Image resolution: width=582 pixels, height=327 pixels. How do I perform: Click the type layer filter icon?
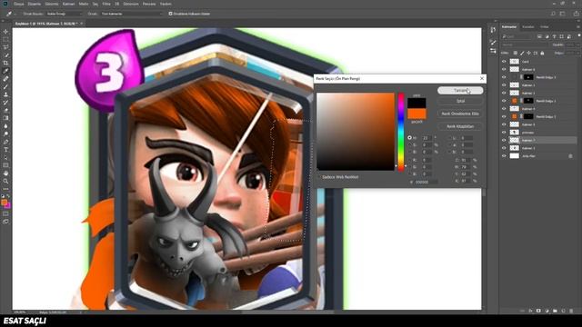pyautogui.click(x=554, y=36)
